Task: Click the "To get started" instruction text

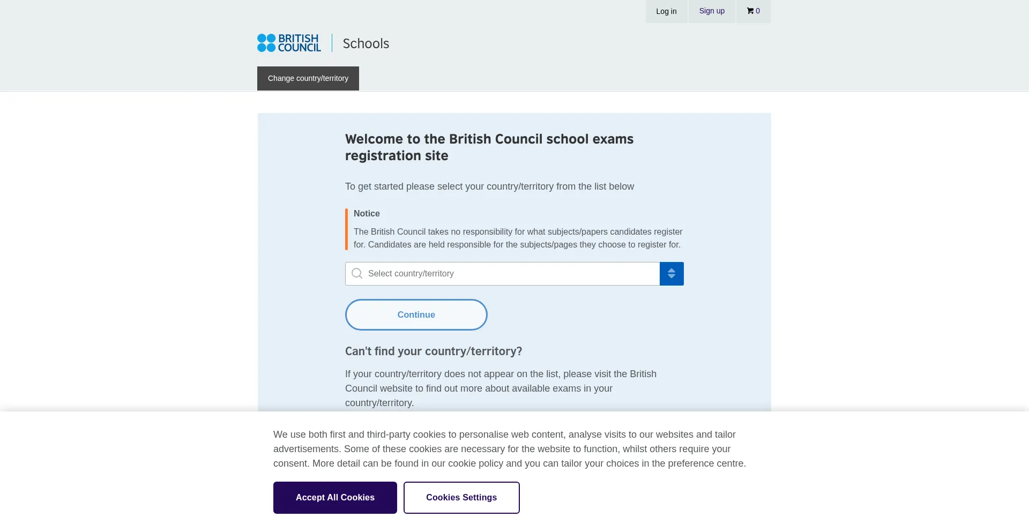Action: 489,186
